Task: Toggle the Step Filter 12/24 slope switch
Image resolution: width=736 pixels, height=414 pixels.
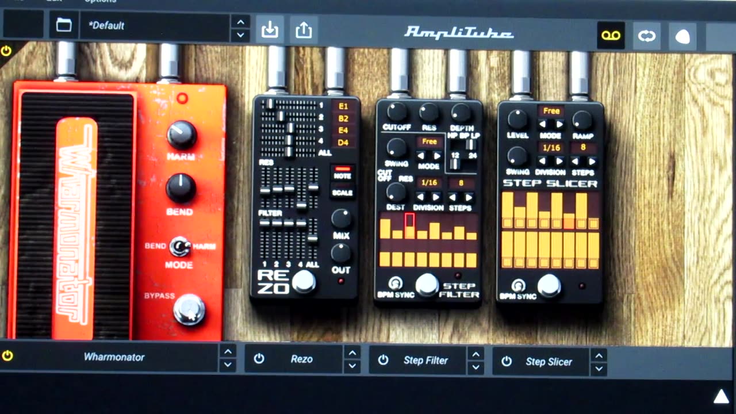Action: coord(455,164)
